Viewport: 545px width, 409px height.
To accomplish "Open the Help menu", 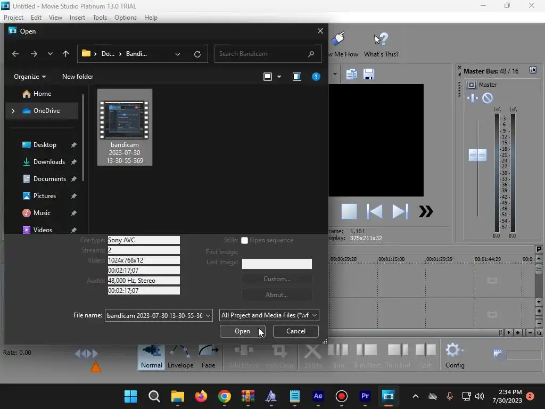I will click(x=151, y=18).
